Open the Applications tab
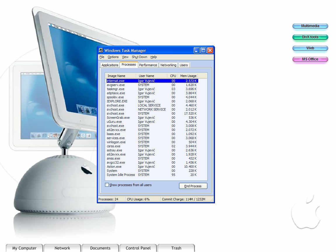 (x=110, y=65)
